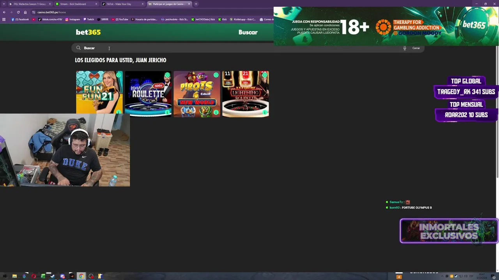Open the Facebook bookmark
The height and width of the screenshot is (280, 499).
pos(20,19)
